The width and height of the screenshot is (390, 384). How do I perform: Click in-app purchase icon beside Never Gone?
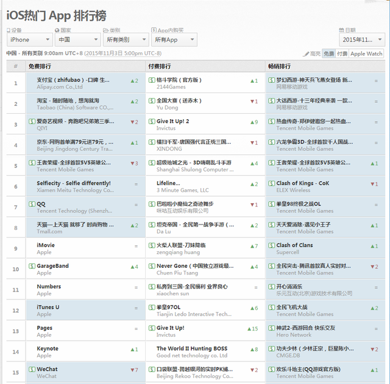152,266
